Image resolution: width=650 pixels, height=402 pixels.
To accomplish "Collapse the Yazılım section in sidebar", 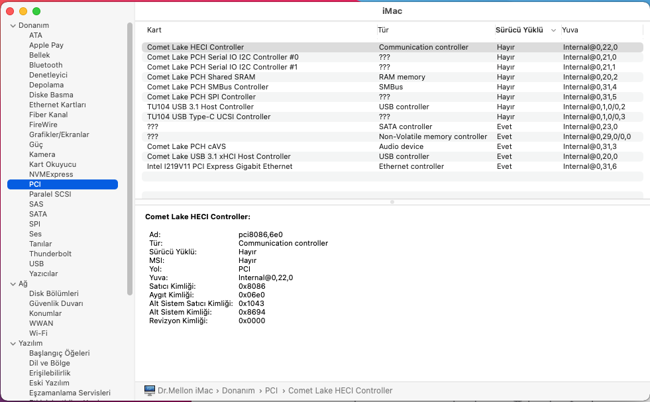I will click(x=13, y=343).
